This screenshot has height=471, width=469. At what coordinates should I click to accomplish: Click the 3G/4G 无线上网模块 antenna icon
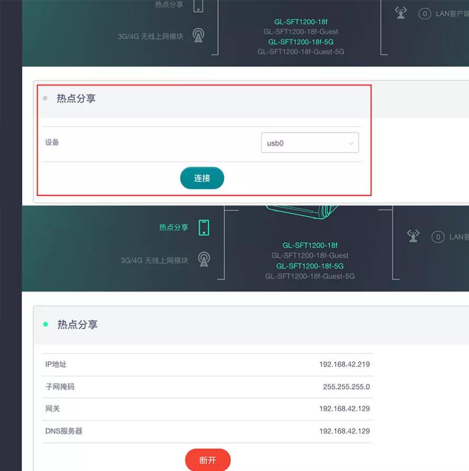coord(198,34)
